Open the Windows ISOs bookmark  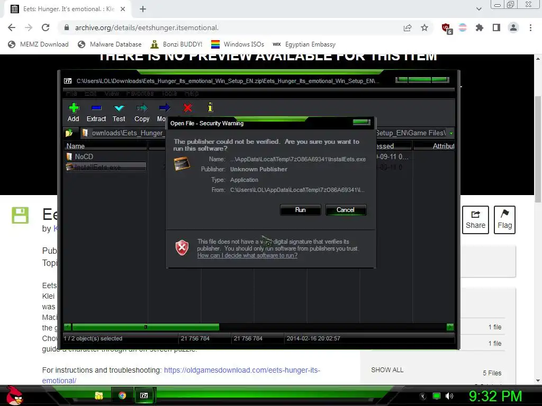pos(238,44)
